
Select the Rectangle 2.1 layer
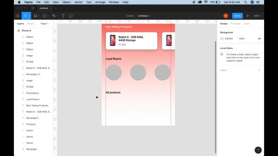(33, 74)
